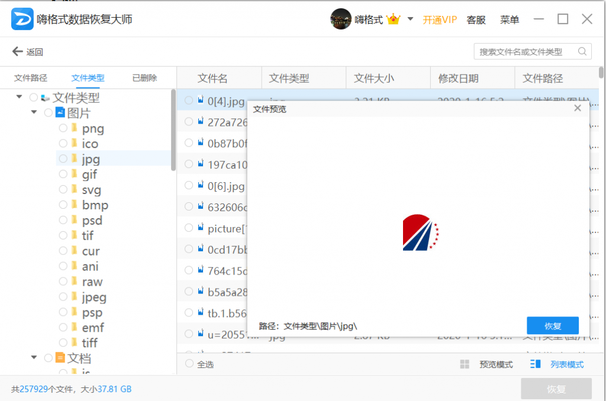The image size is (606, 401).
Task: Select the tiff folder tree item
Action: (x=90, y=342)
